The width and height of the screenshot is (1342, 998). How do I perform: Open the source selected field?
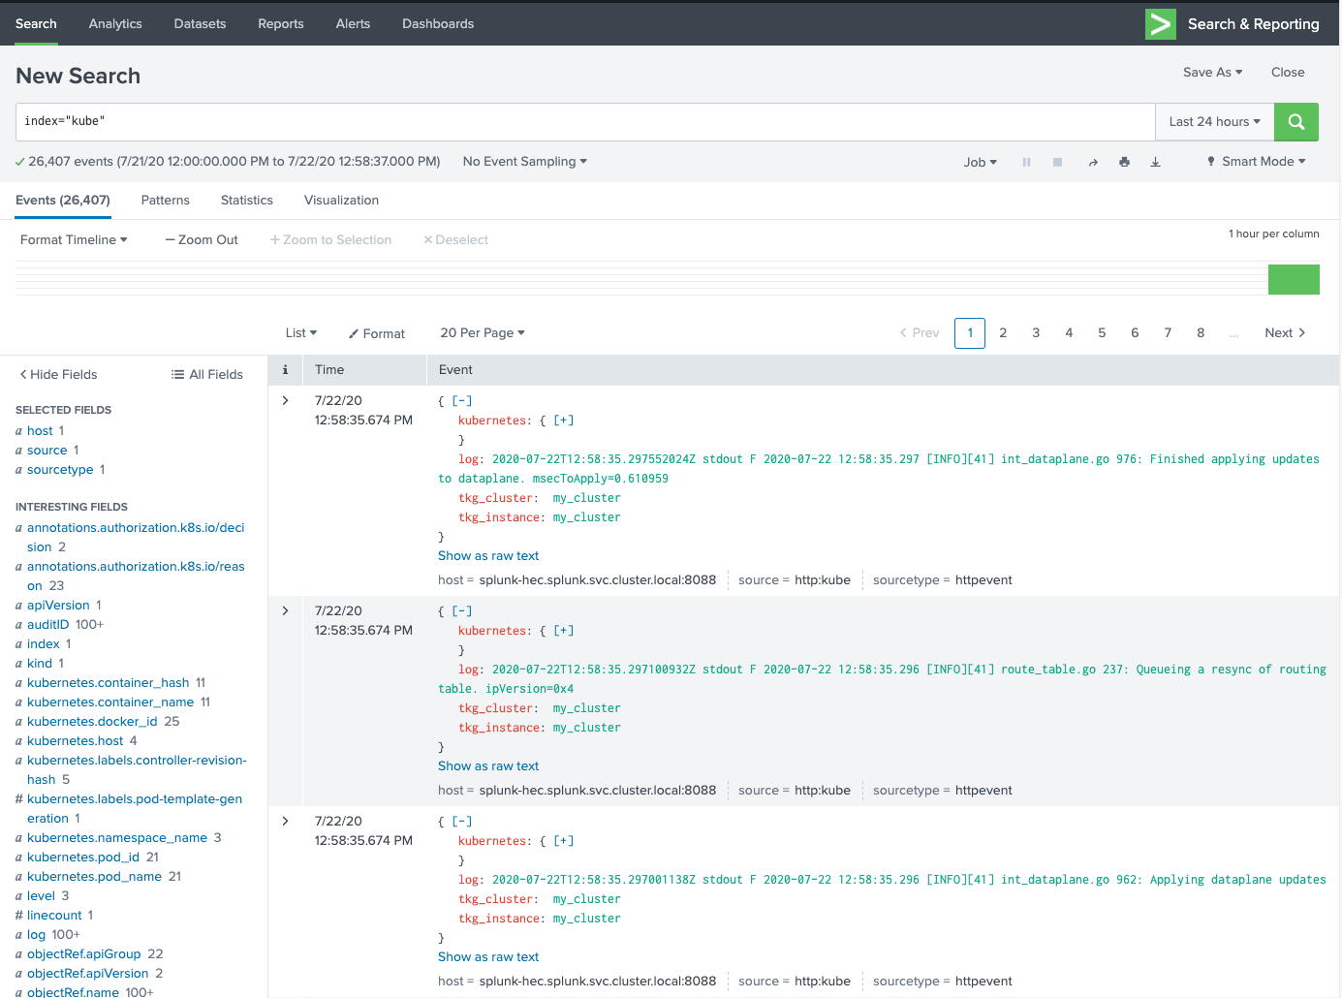47,451
